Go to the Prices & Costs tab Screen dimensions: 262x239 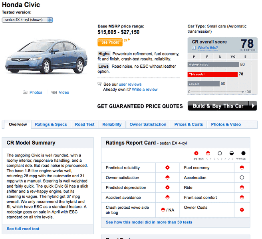(x=189, y=124)
